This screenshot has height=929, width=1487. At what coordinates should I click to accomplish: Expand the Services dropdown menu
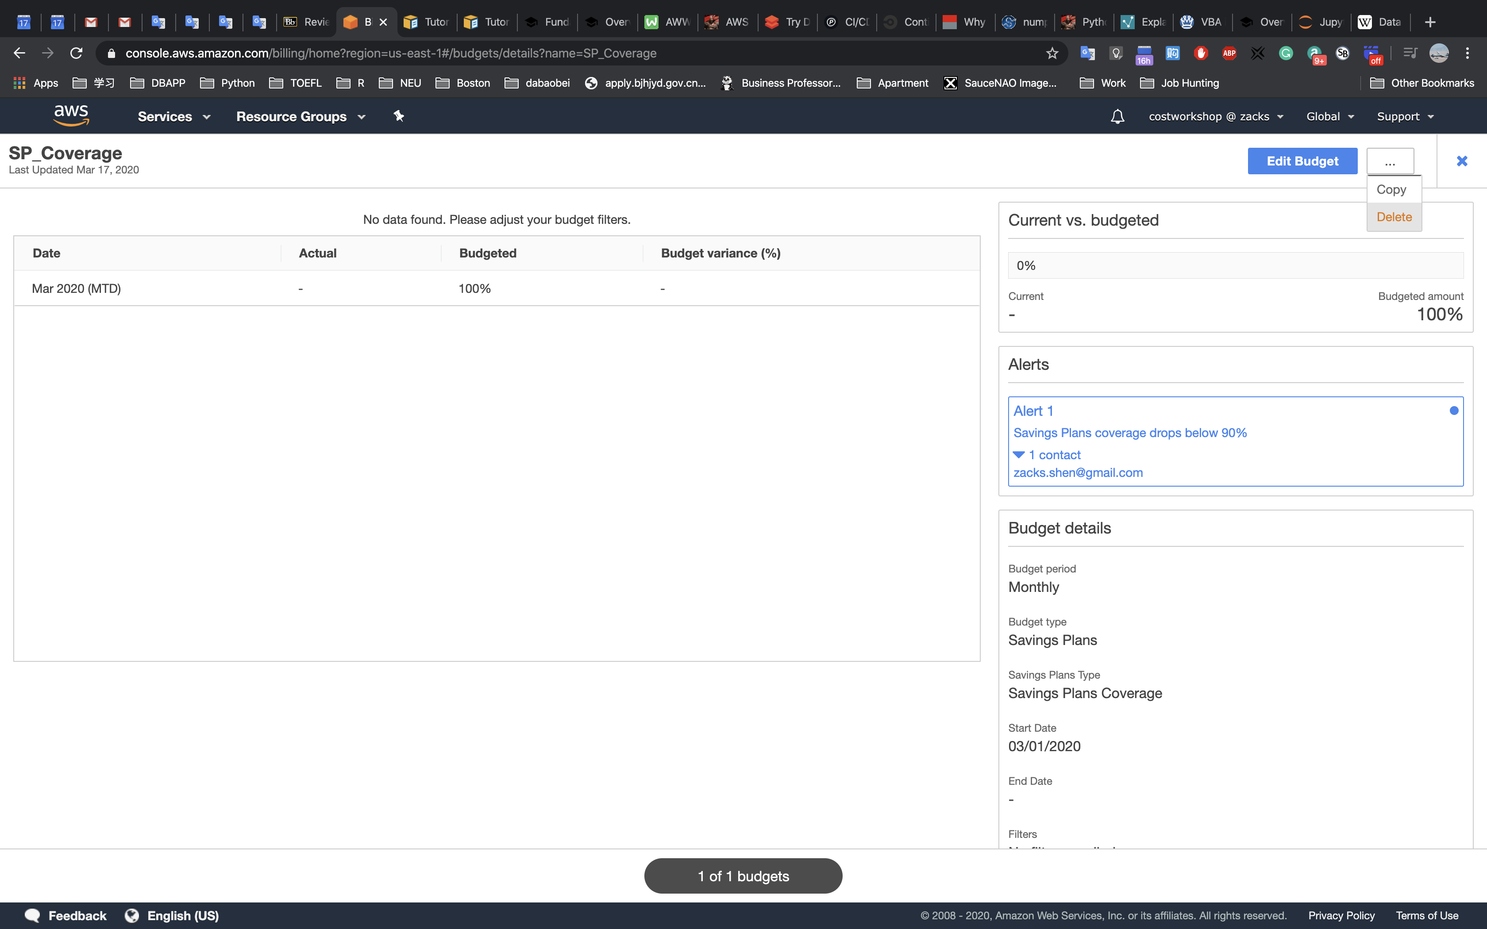coord(174,117)
